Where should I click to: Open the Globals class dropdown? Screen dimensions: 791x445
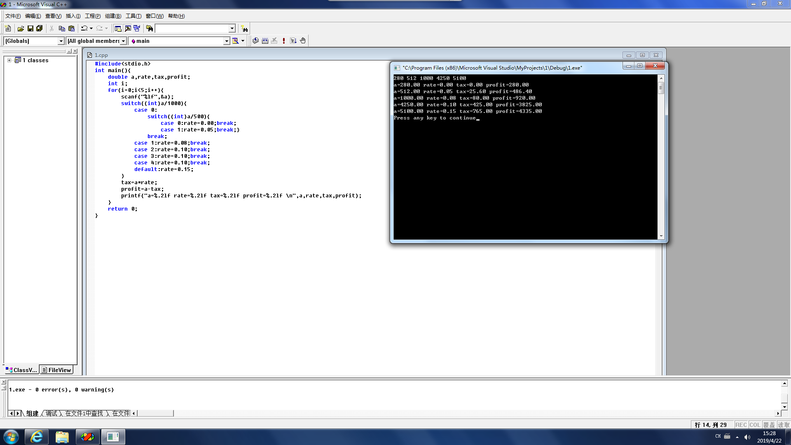[61, 41]
